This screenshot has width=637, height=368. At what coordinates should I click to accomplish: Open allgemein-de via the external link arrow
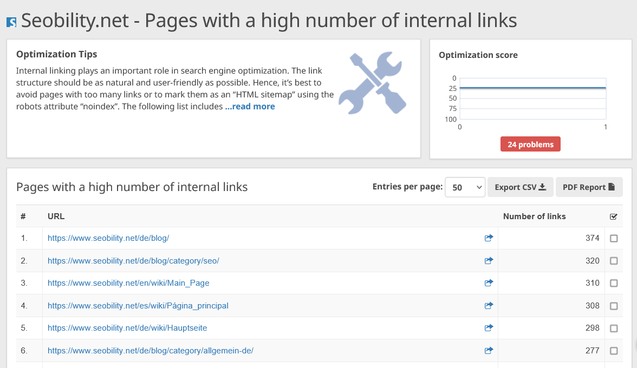(x=489, y=350)
